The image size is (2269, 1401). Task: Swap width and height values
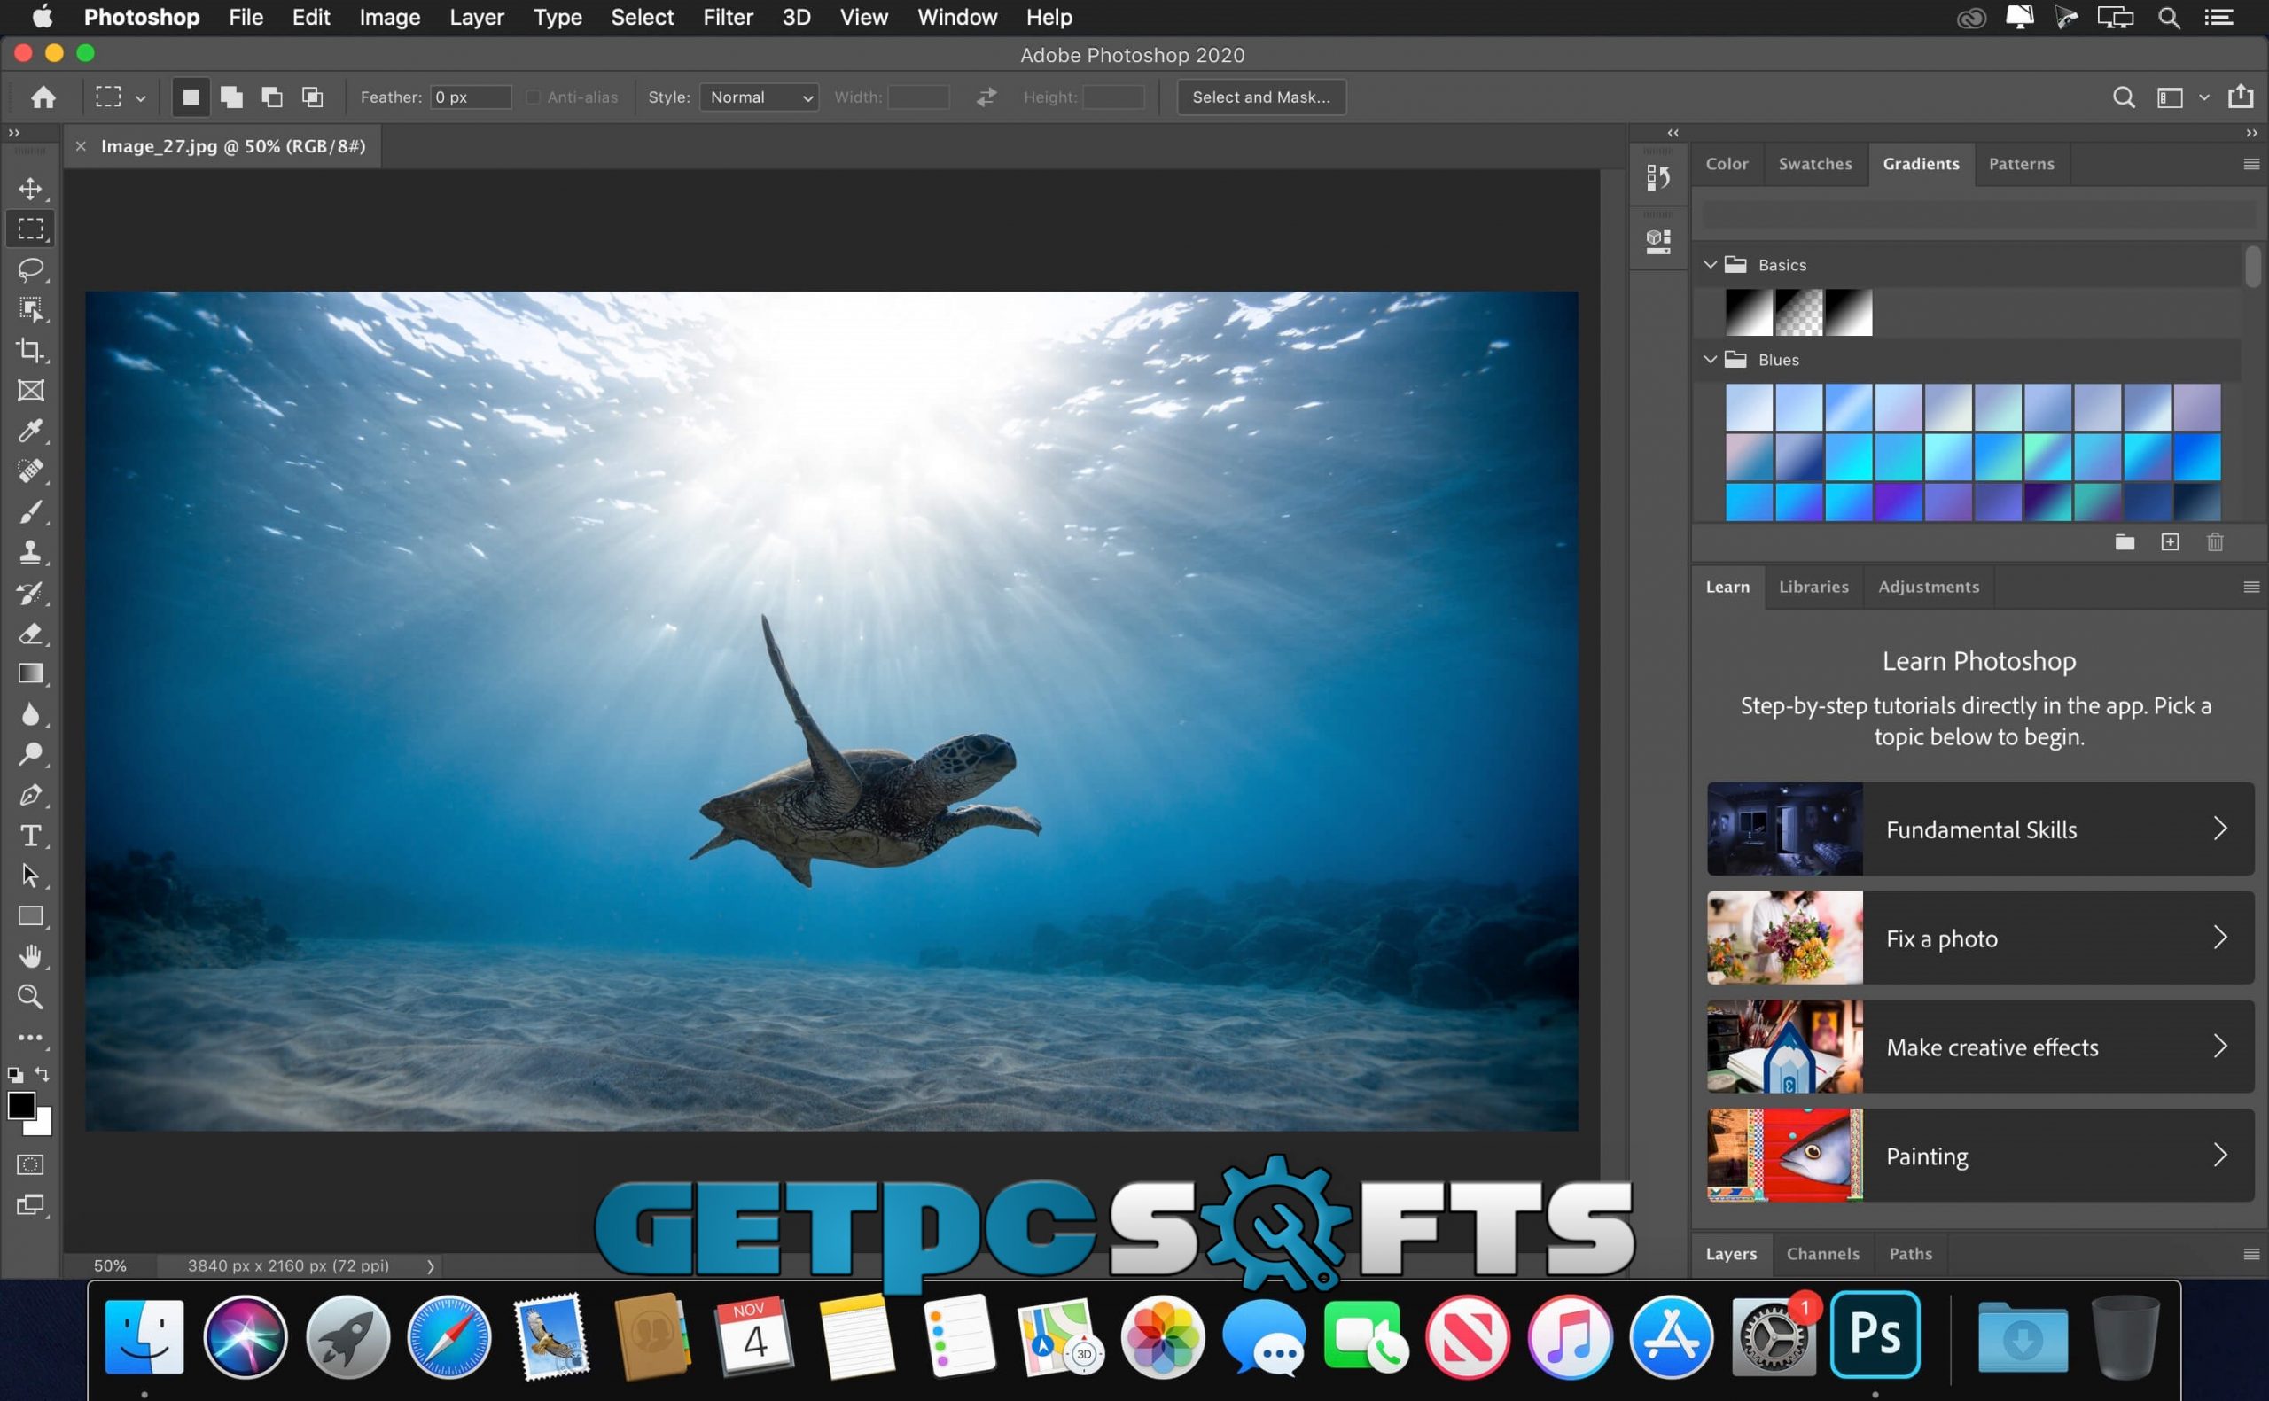[x=986, y=97]
